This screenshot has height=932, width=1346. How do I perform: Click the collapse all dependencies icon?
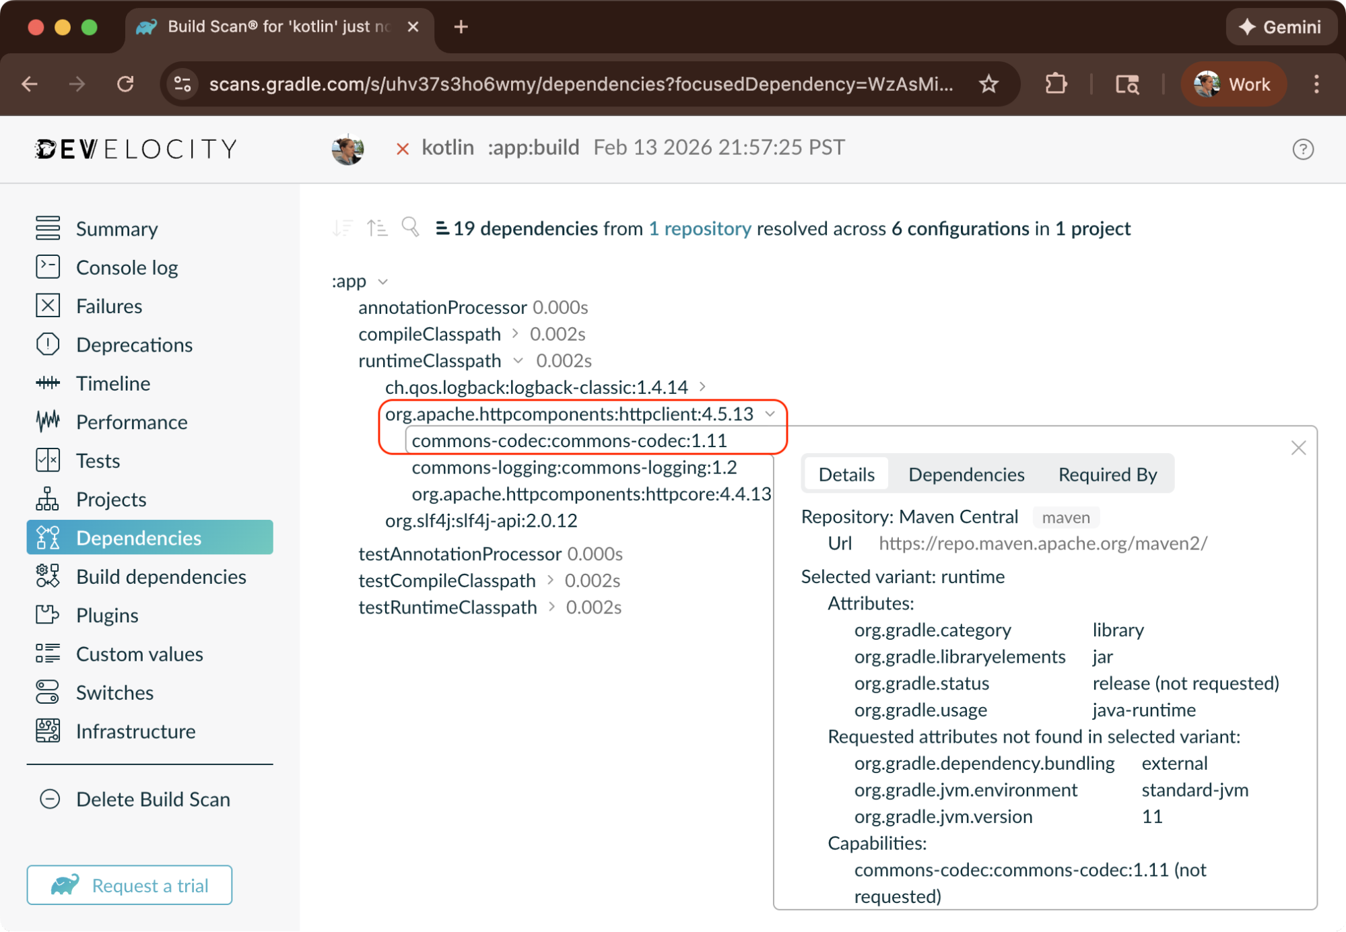point(376,228)
